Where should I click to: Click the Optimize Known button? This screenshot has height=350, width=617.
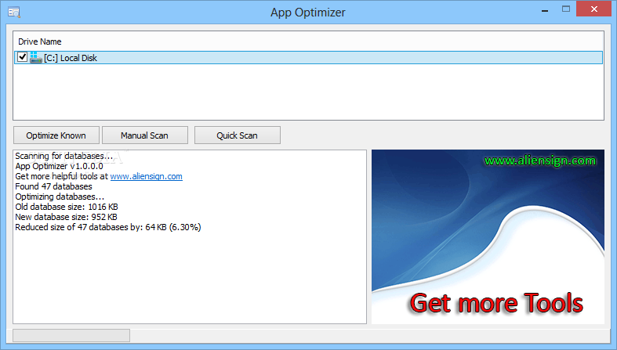pos(56,135)
